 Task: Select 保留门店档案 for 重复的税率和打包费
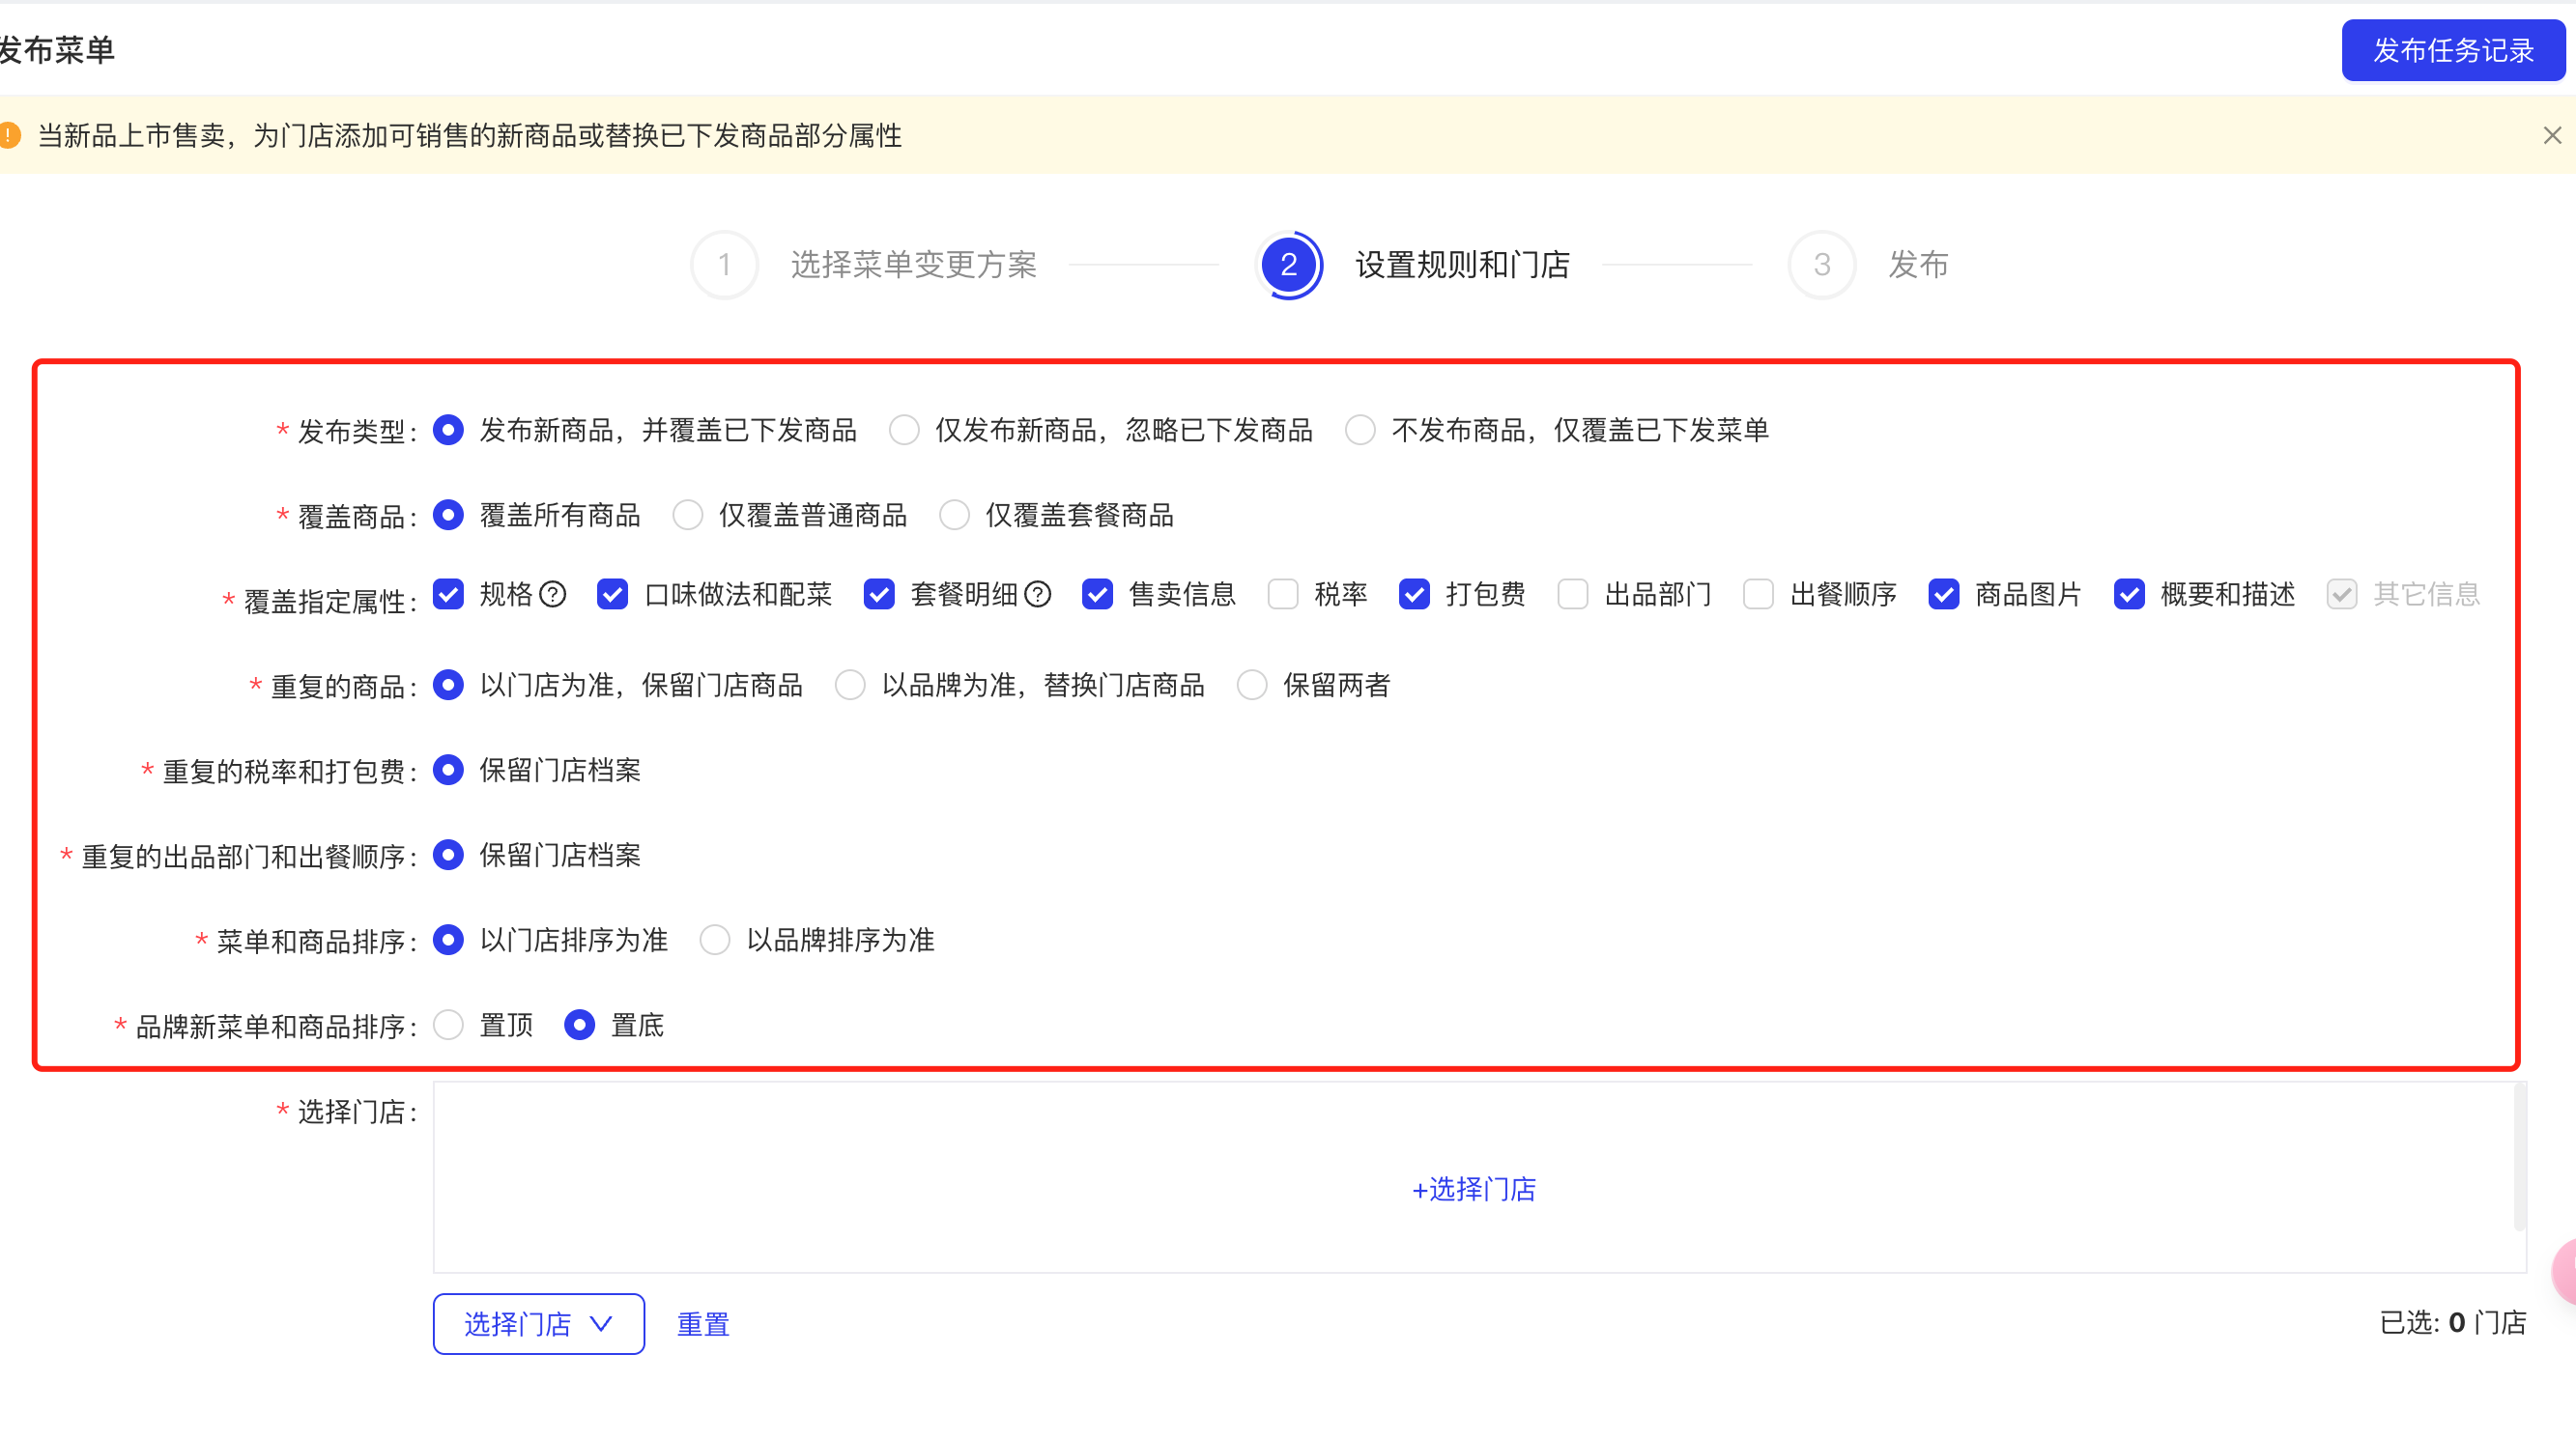[448, 770]
